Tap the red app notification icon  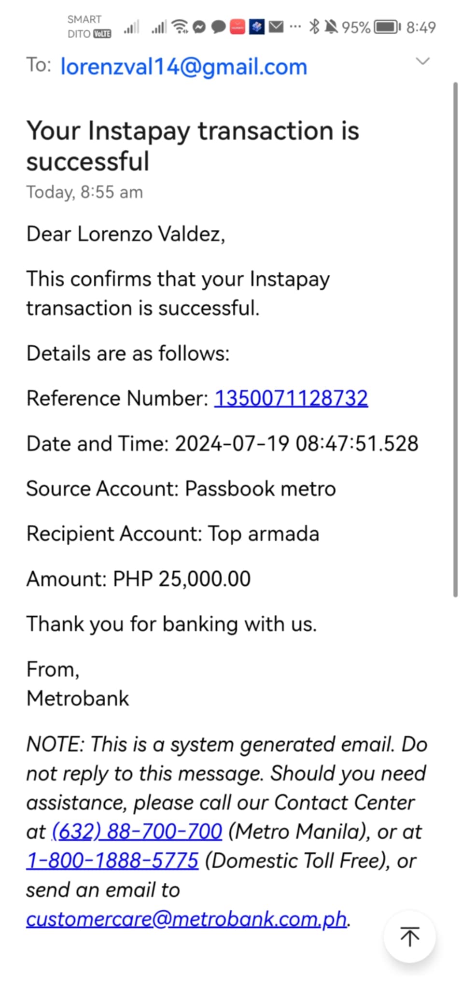pos(237,27)
